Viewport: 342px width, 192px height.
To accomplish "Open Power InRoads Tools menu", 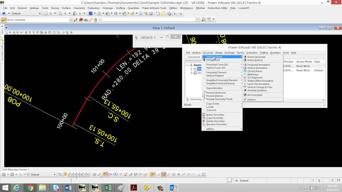I will [154, 8].
